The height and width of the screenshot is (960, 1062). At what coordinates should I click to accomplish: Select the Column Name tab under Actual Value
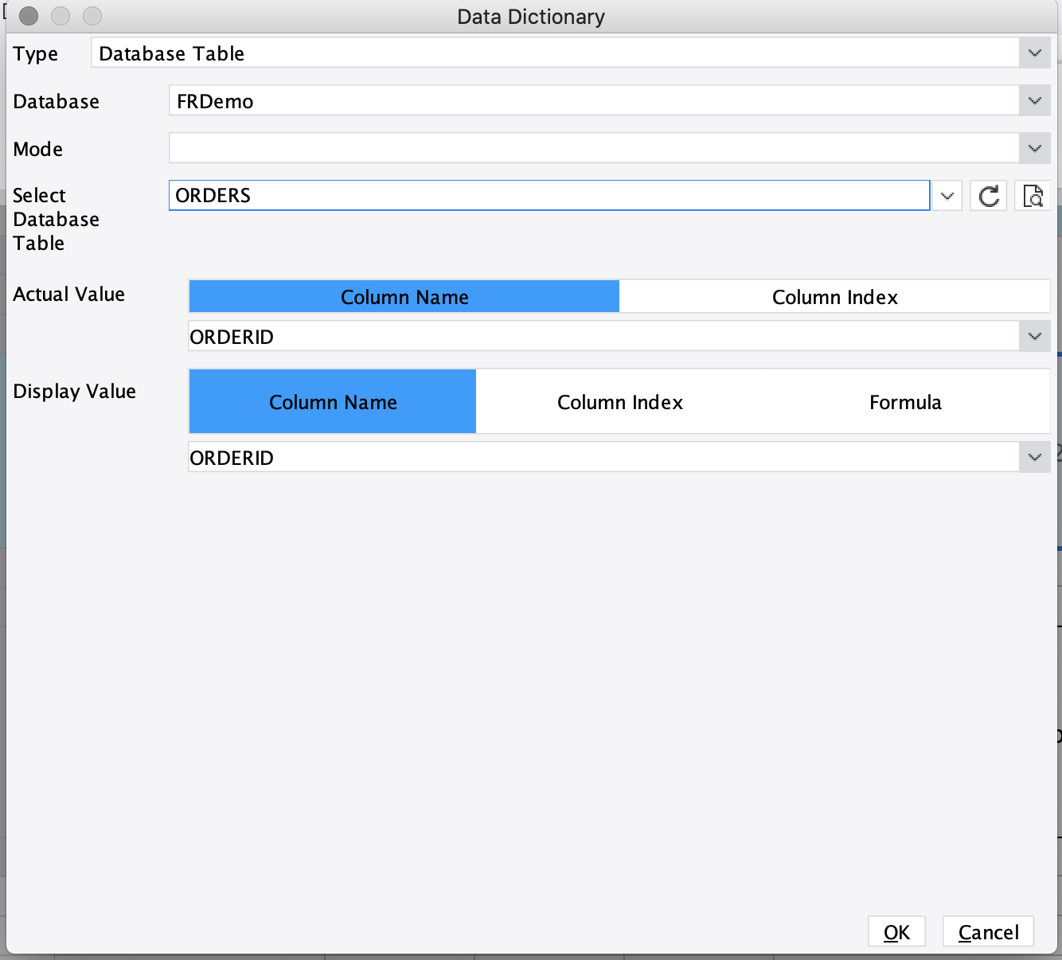point(404,296)
